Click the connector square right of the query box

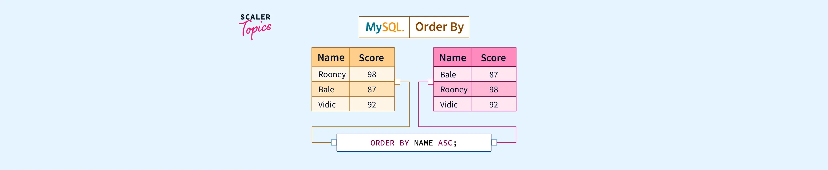click(494, 142)
